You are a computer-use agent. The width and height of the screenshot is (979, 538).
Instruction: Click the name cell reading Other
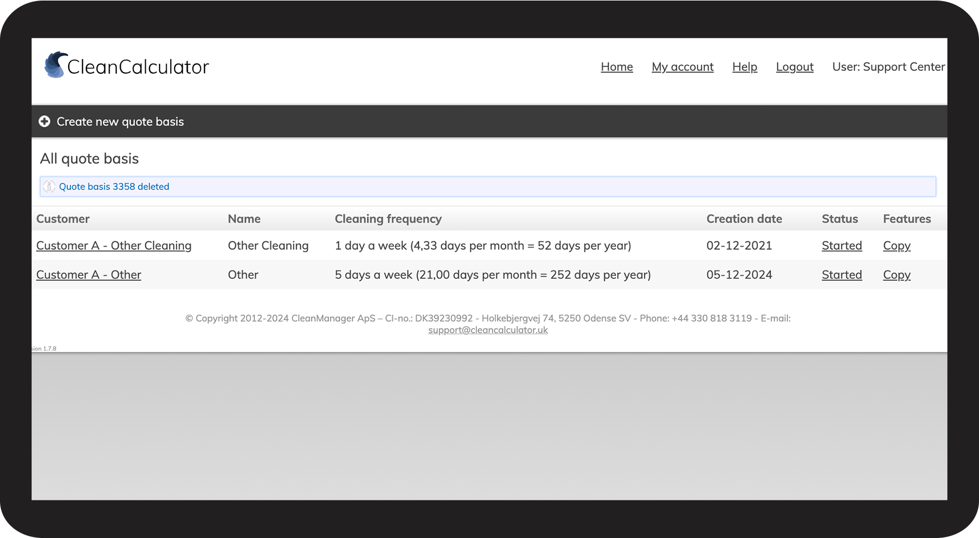point(243,275)
